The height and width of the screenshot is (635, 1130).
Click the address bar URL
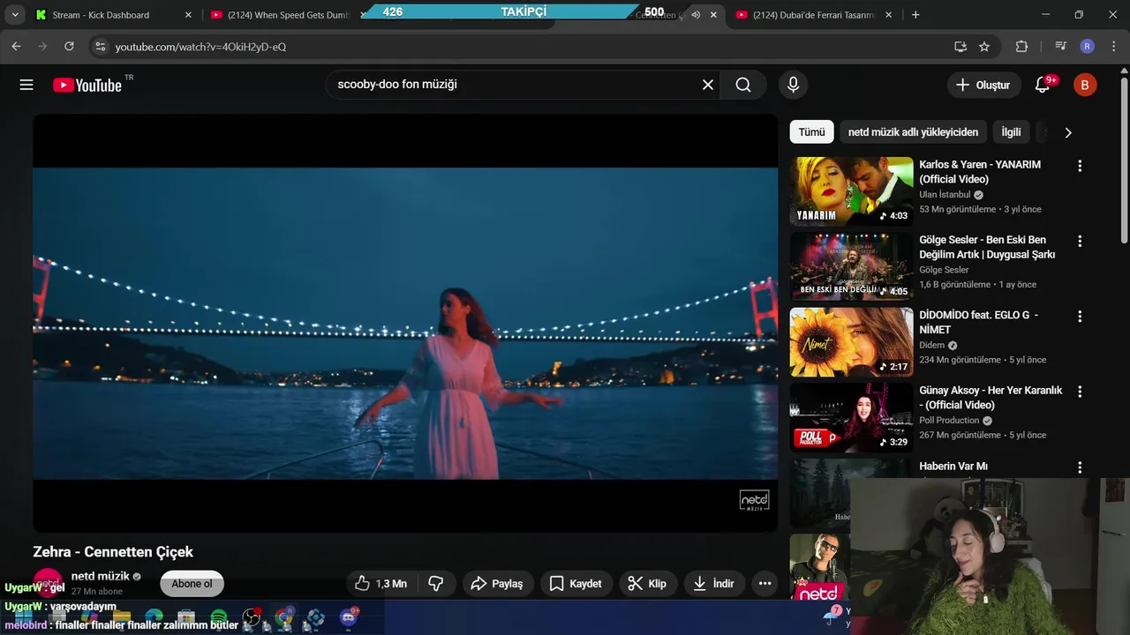tap(201, 47)
